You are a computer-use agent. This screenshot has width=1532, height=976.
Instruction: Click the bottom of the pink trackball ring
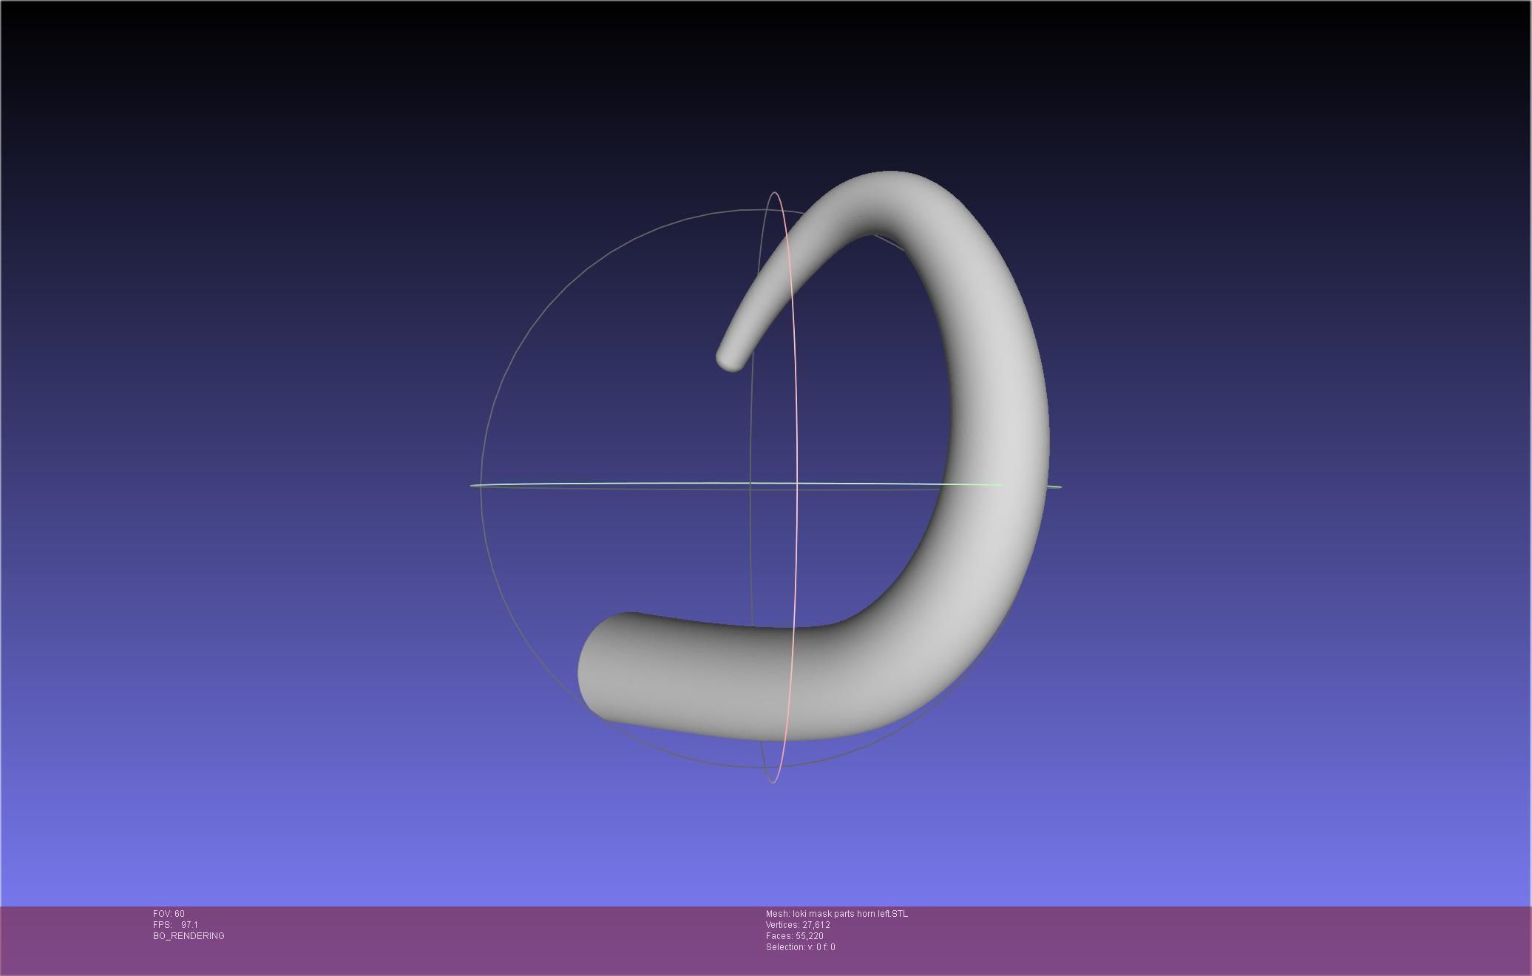[x=773, y=782]
